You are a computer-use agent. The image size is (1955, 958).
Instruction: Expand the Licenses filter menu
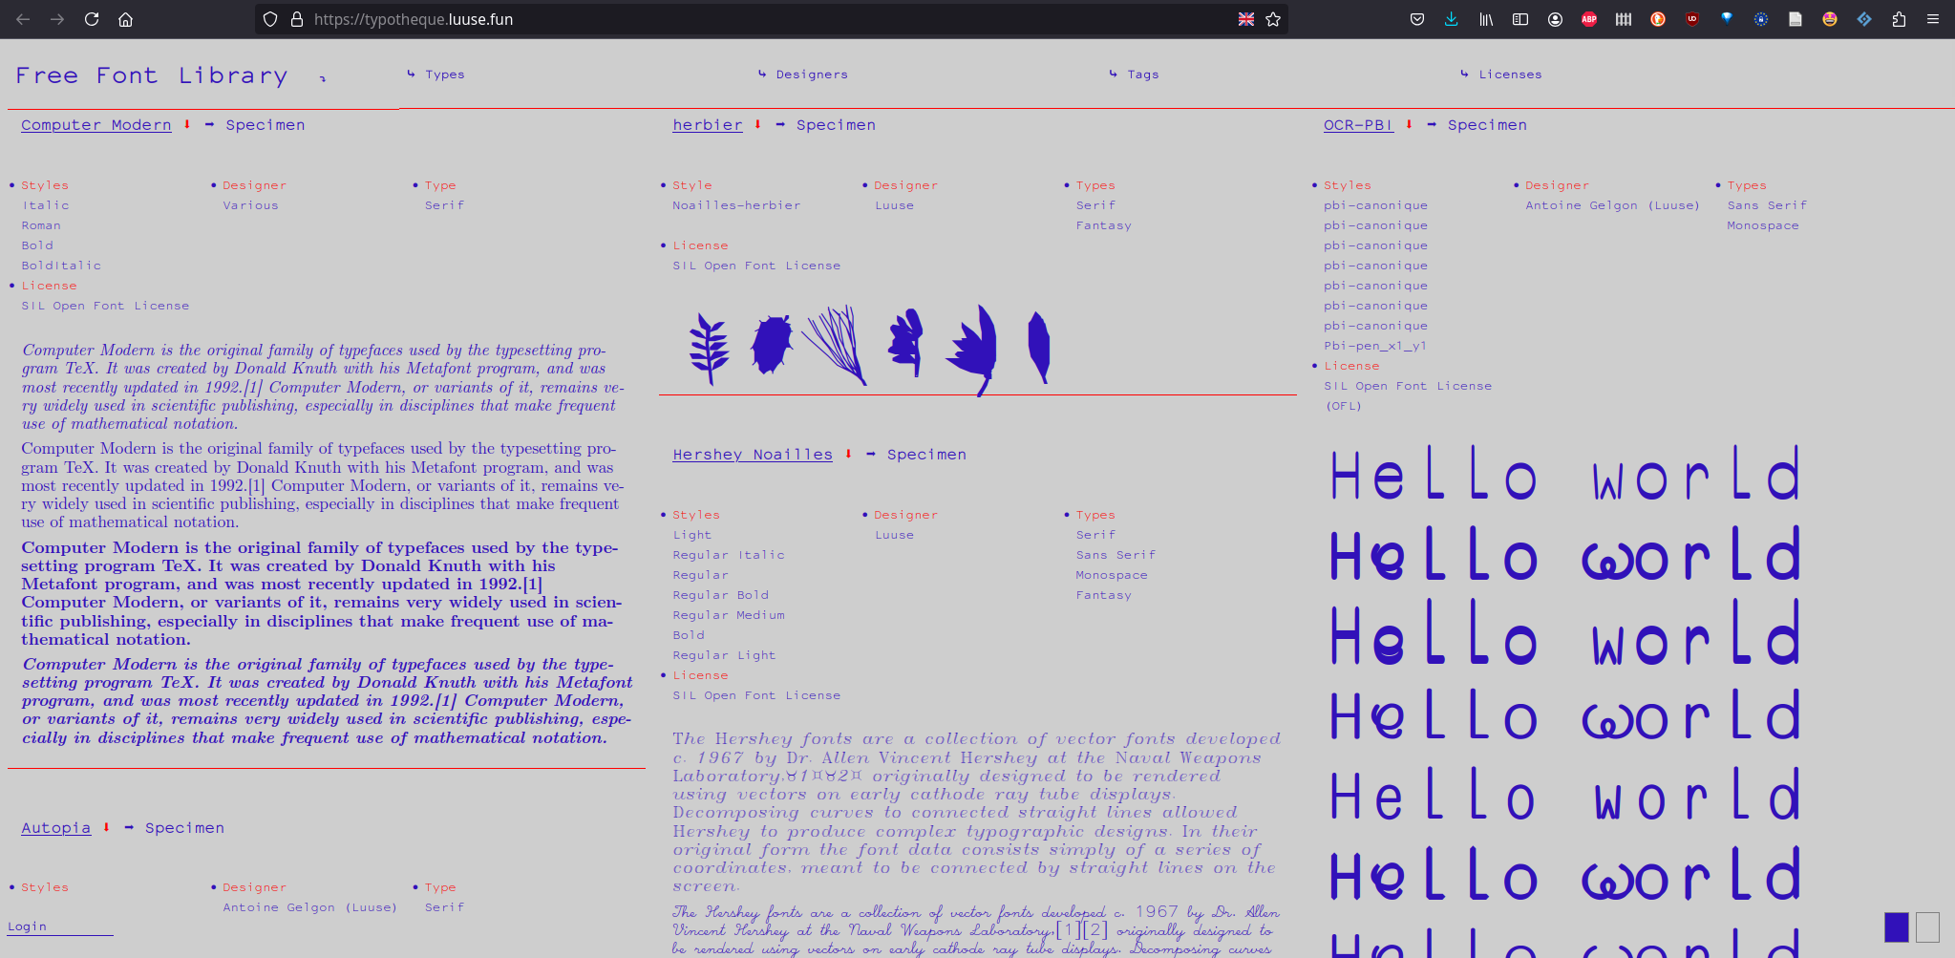click(x=1509, y=75)
